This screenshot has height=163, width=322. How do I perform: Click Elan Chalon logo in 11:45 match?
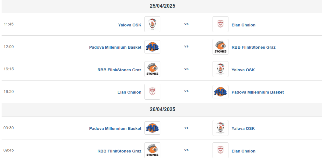pyautogui.click(x=220, y=24)
